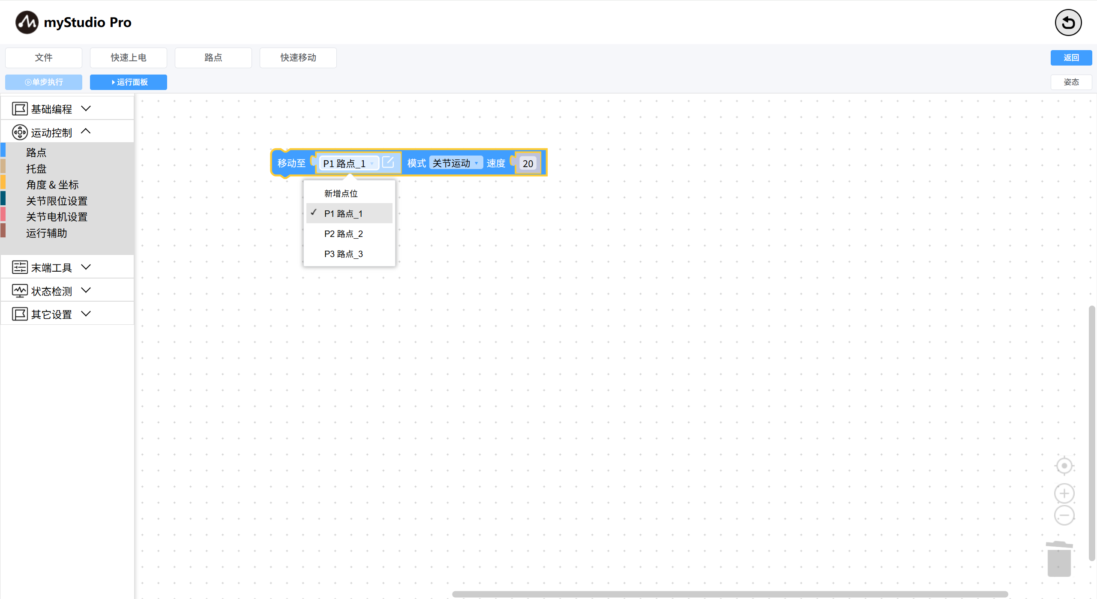This screenshot has height=599, width=1097.
Task: Click the 运行面板 button
Action: point(129,82)
